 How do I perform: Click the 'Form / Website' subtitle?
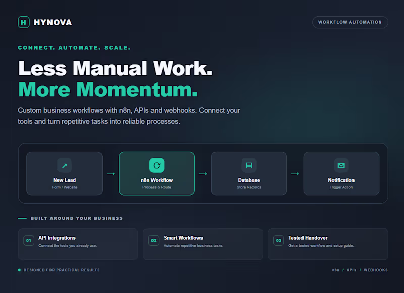click(x=65, y=187)
